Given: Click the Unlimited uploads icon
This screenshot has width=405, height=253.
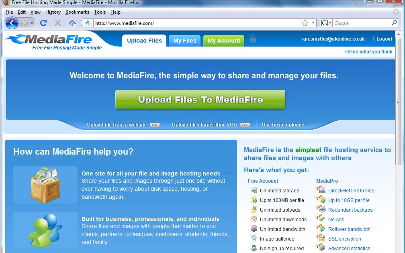Looking at the screenshot, I should pos(254,209).
